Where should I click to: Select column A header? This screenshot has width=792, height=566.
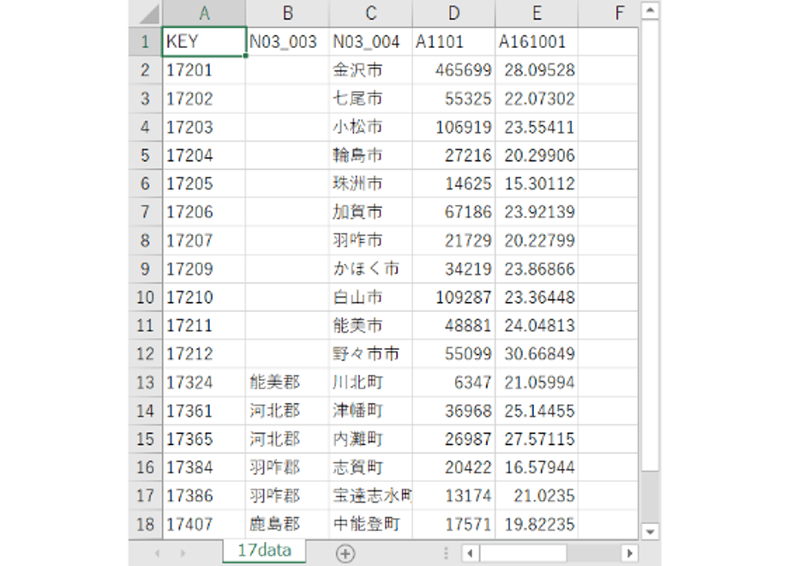click(x=204, y=13)
